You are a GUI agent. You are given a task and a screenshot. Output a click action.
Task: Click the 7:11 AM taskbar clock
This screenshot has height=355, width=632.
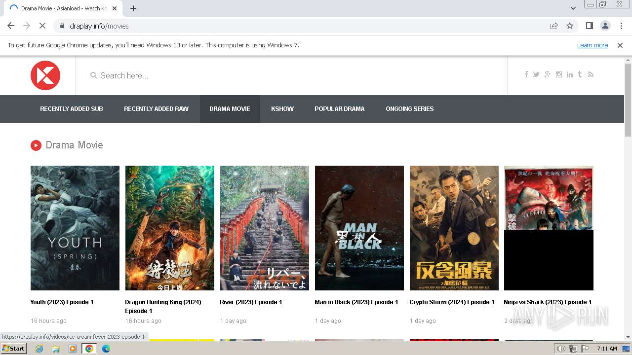607,349
